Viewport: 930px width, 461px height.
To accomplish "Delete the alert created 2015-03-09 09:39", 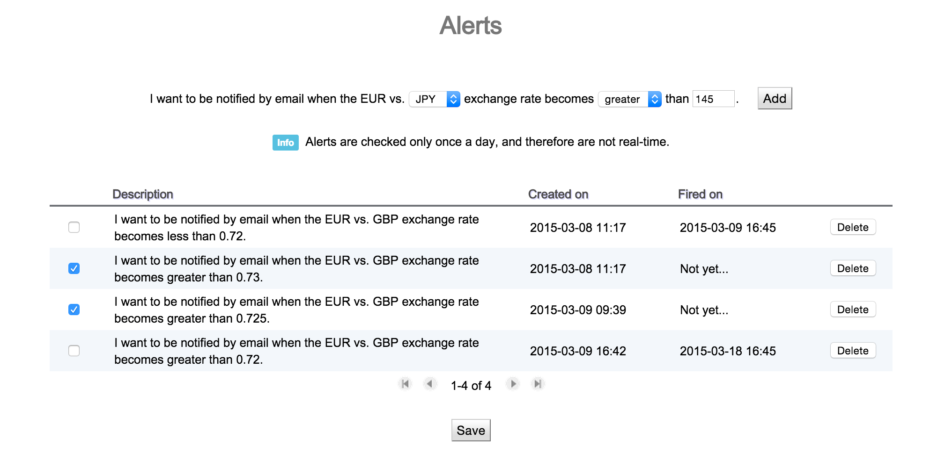I will click(853, 310).
